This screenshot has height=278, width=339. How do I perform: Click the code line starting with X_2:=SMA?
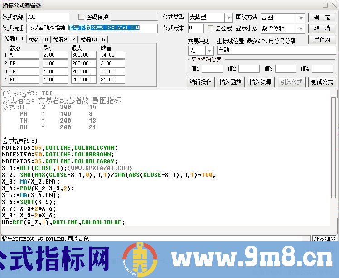[109, 175]
